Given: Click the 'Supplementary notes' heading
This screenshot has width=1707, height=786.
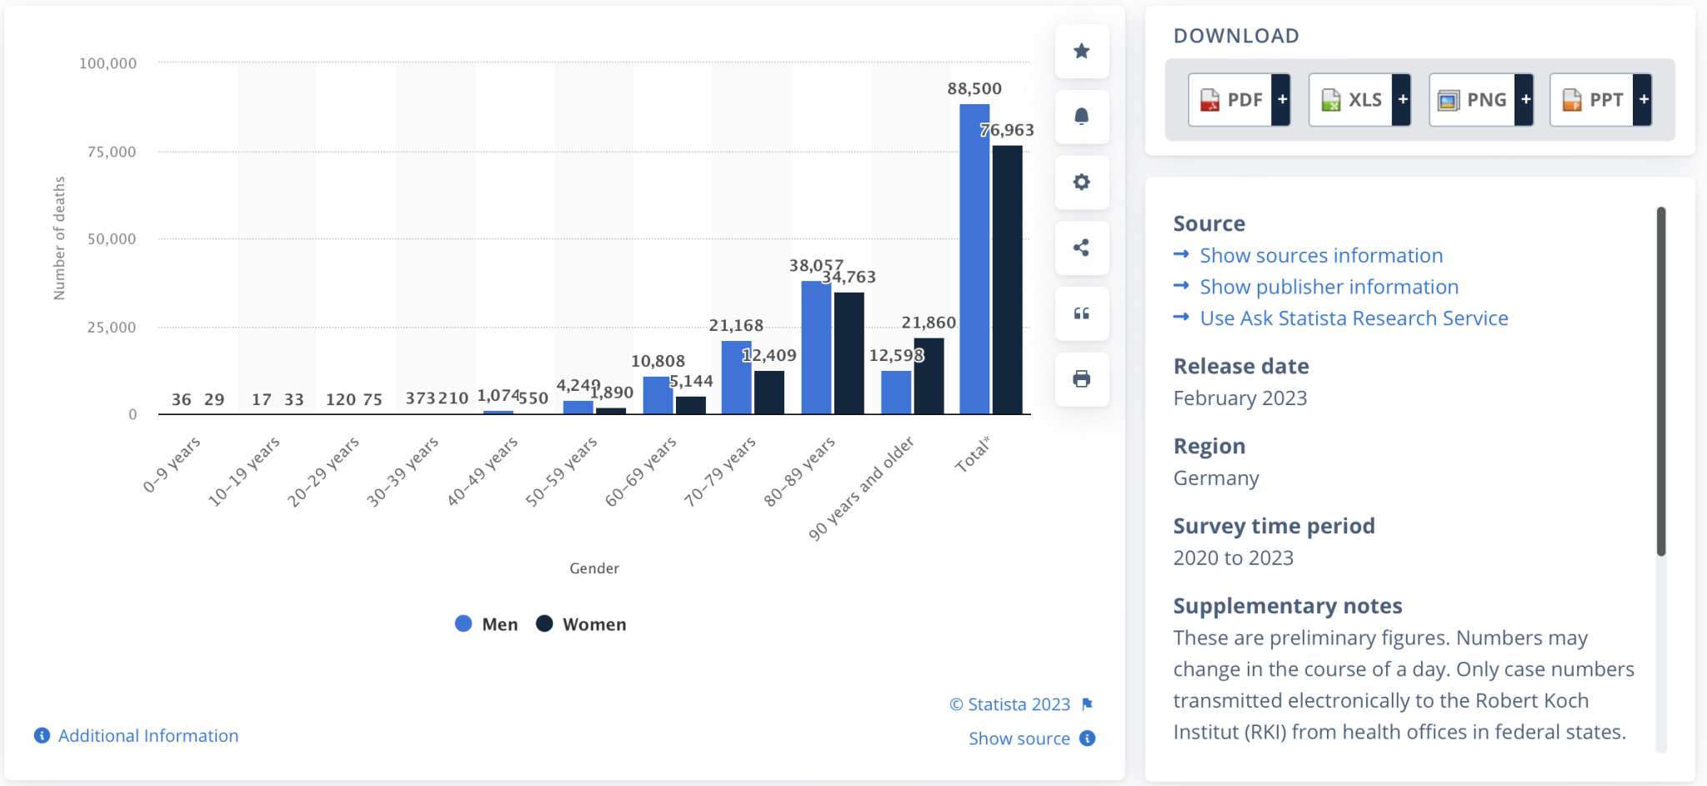Looking at the screenshot, I should pyautogui.click(x=1288, y=606).
